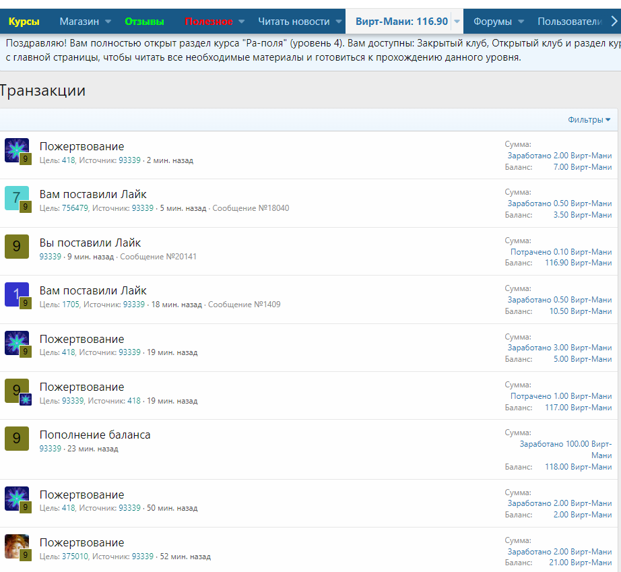Open the woman portrait avatar in the last row
Viewport: 621px width, 572px height.
point(16,546)
